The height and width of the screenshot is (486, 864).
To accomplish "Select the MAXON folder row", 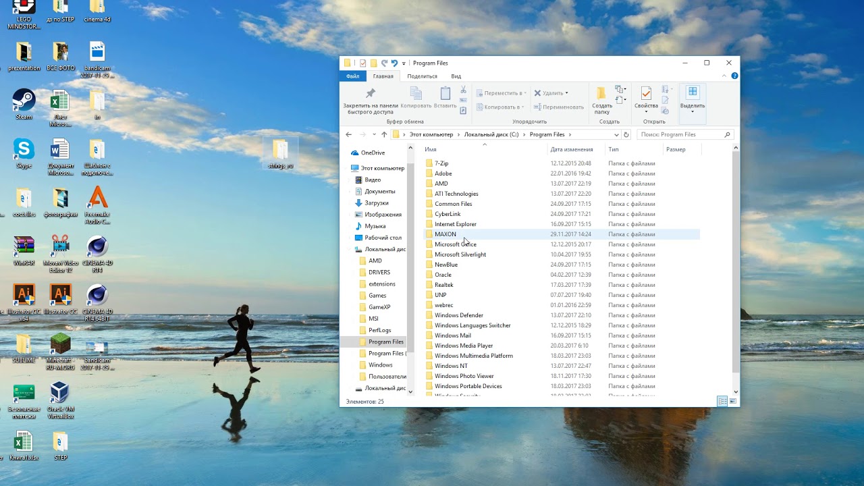I will click(562, 234).
